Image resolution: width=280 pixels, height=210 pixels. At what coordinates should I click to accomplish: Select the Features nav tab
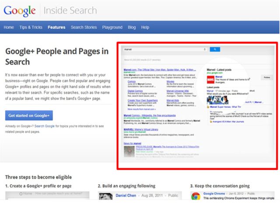(x=56, y=27)
